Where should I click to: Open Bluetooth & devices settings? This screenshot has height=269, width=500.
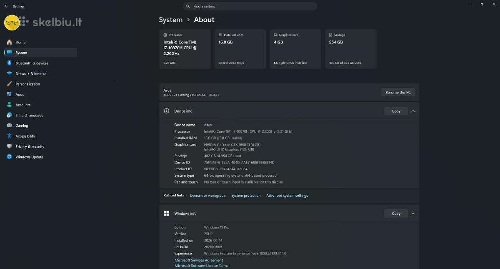click(x=40, y=63)
